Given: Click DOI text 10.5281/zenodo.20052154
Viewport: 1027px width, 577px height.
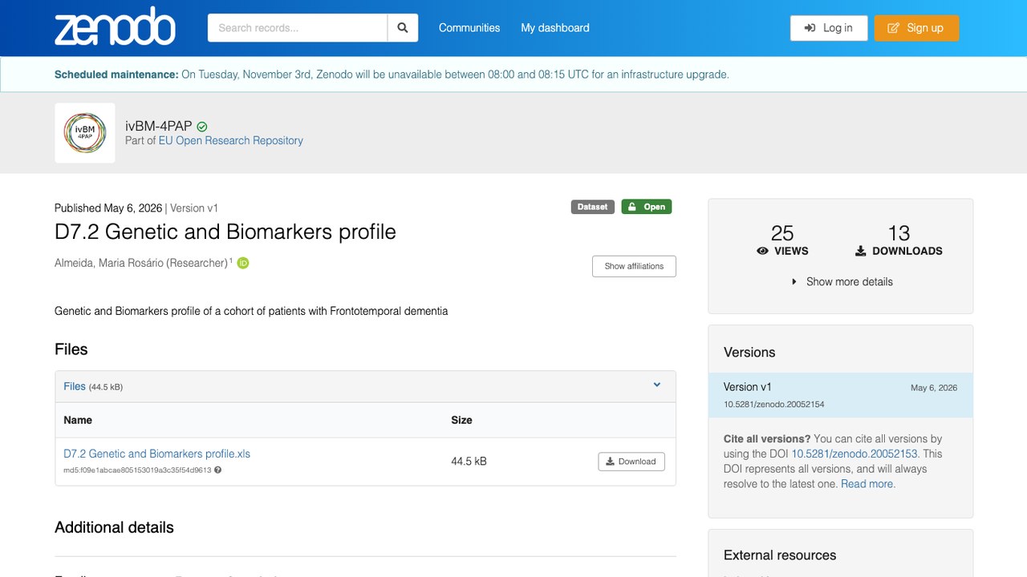Looking at the screenshot, I should [x=774, y=405].
